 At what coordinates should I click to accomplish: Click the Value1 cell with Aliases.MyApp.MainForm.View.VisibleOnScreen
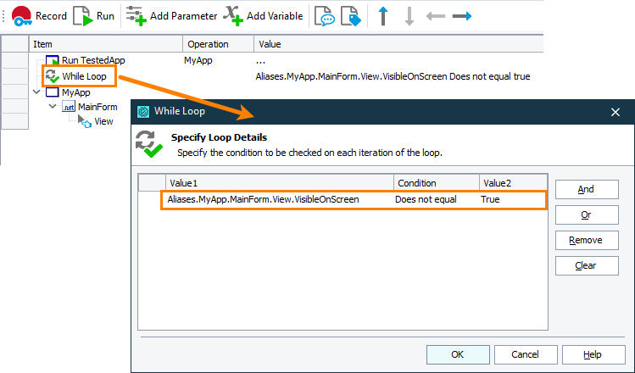pos(263,200)
